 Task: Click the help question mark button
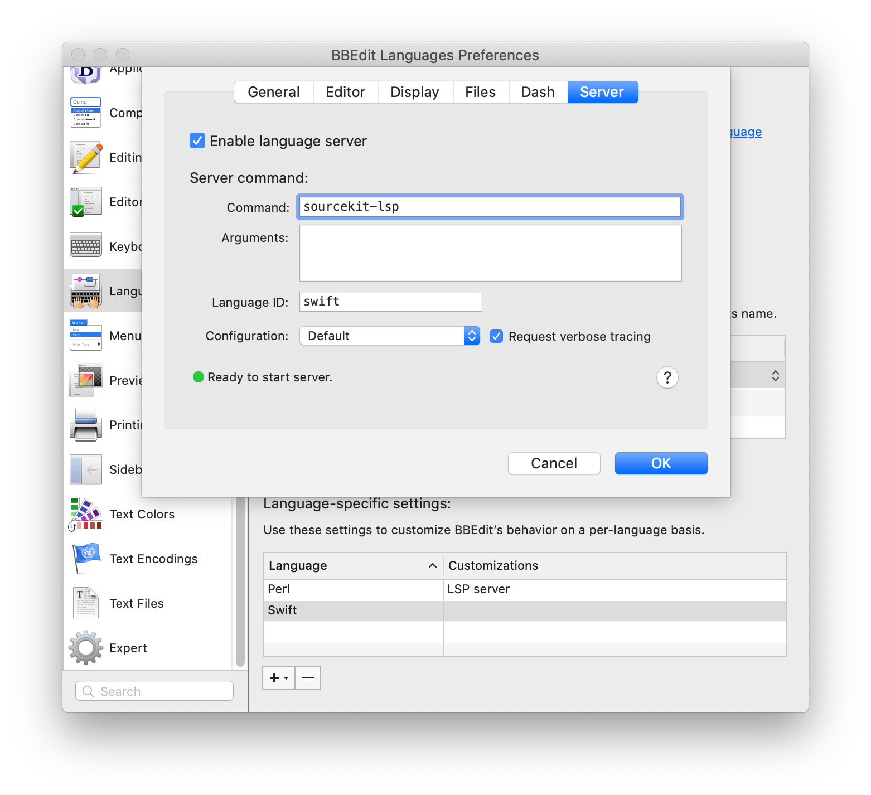point(667,377)
